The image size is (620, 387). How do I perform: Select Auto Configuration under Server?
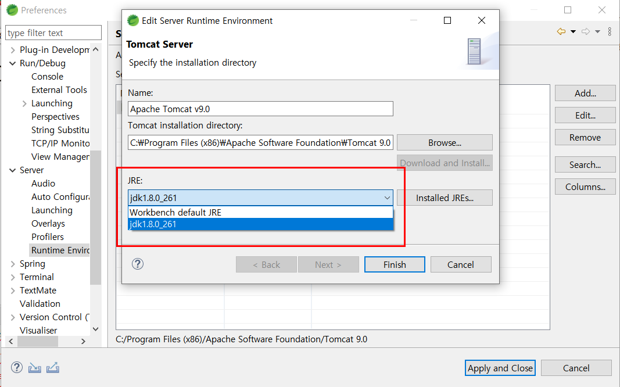[x=60, y=197]
